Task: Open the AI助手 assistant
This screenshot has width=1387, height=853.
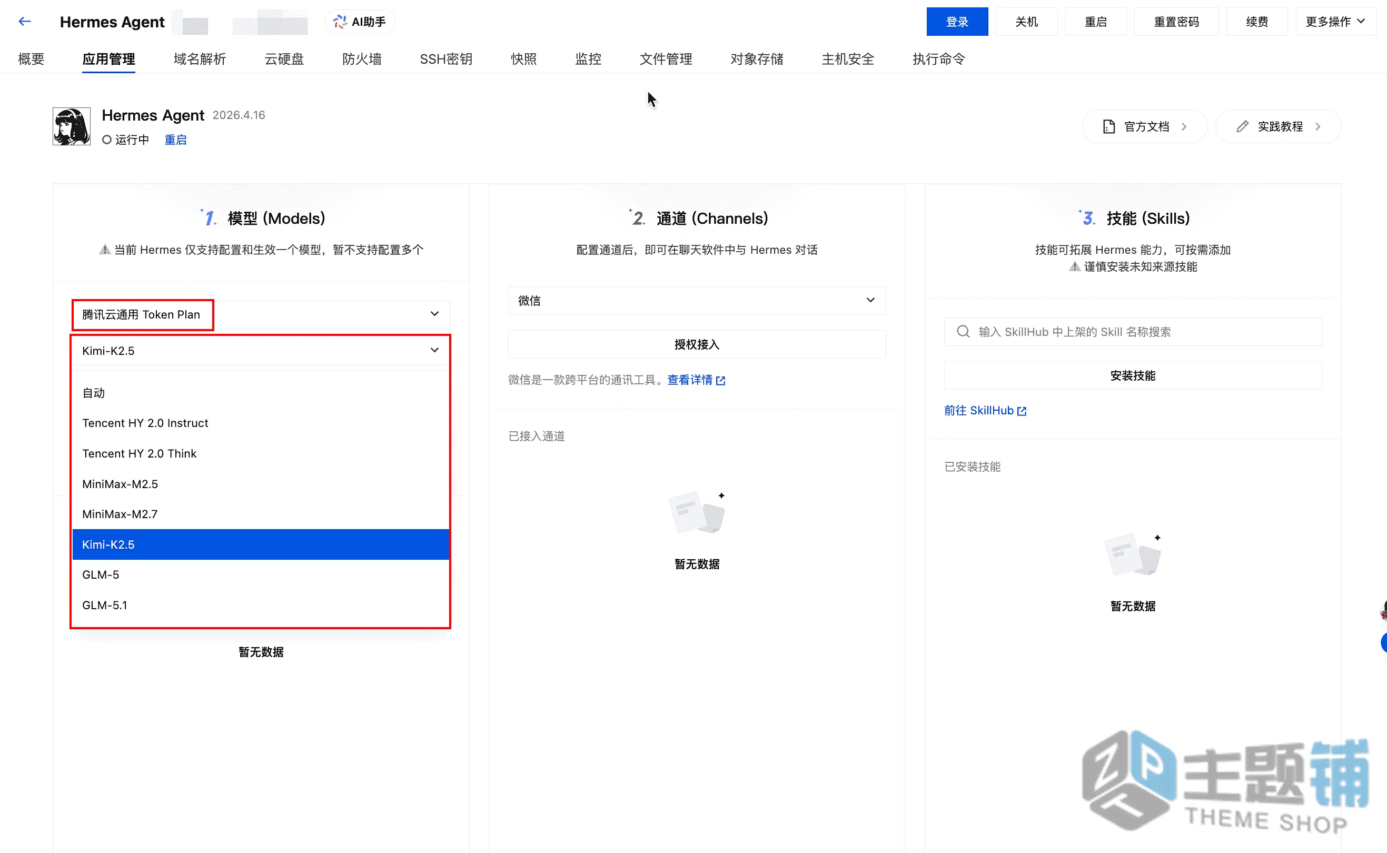Action: click(x=359, y=22)
